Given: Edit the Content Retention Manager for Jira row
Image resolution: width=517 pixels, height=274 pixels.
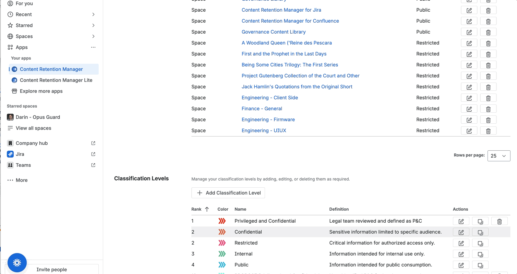Looking at the screenshot, I should [x=469, y=10].
